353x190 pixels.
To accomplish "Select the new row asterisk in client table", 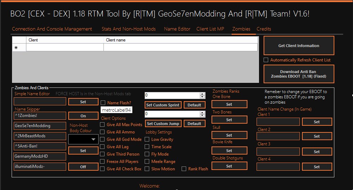I will click(19, 47).
